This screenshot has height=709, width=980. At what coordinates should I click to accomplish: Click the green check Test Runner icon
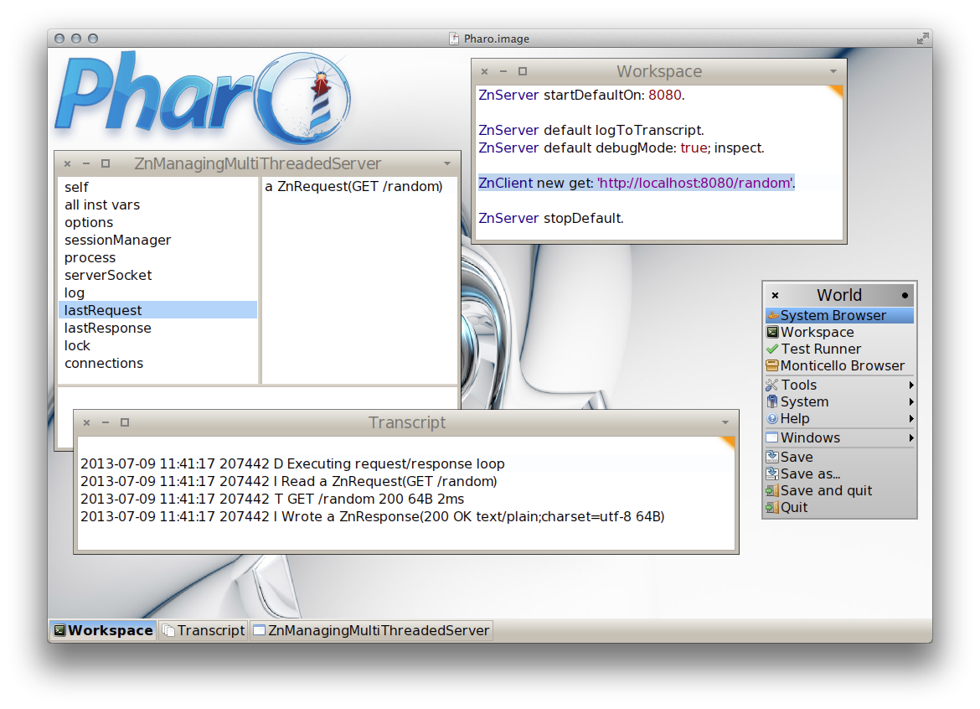(772, 349)
